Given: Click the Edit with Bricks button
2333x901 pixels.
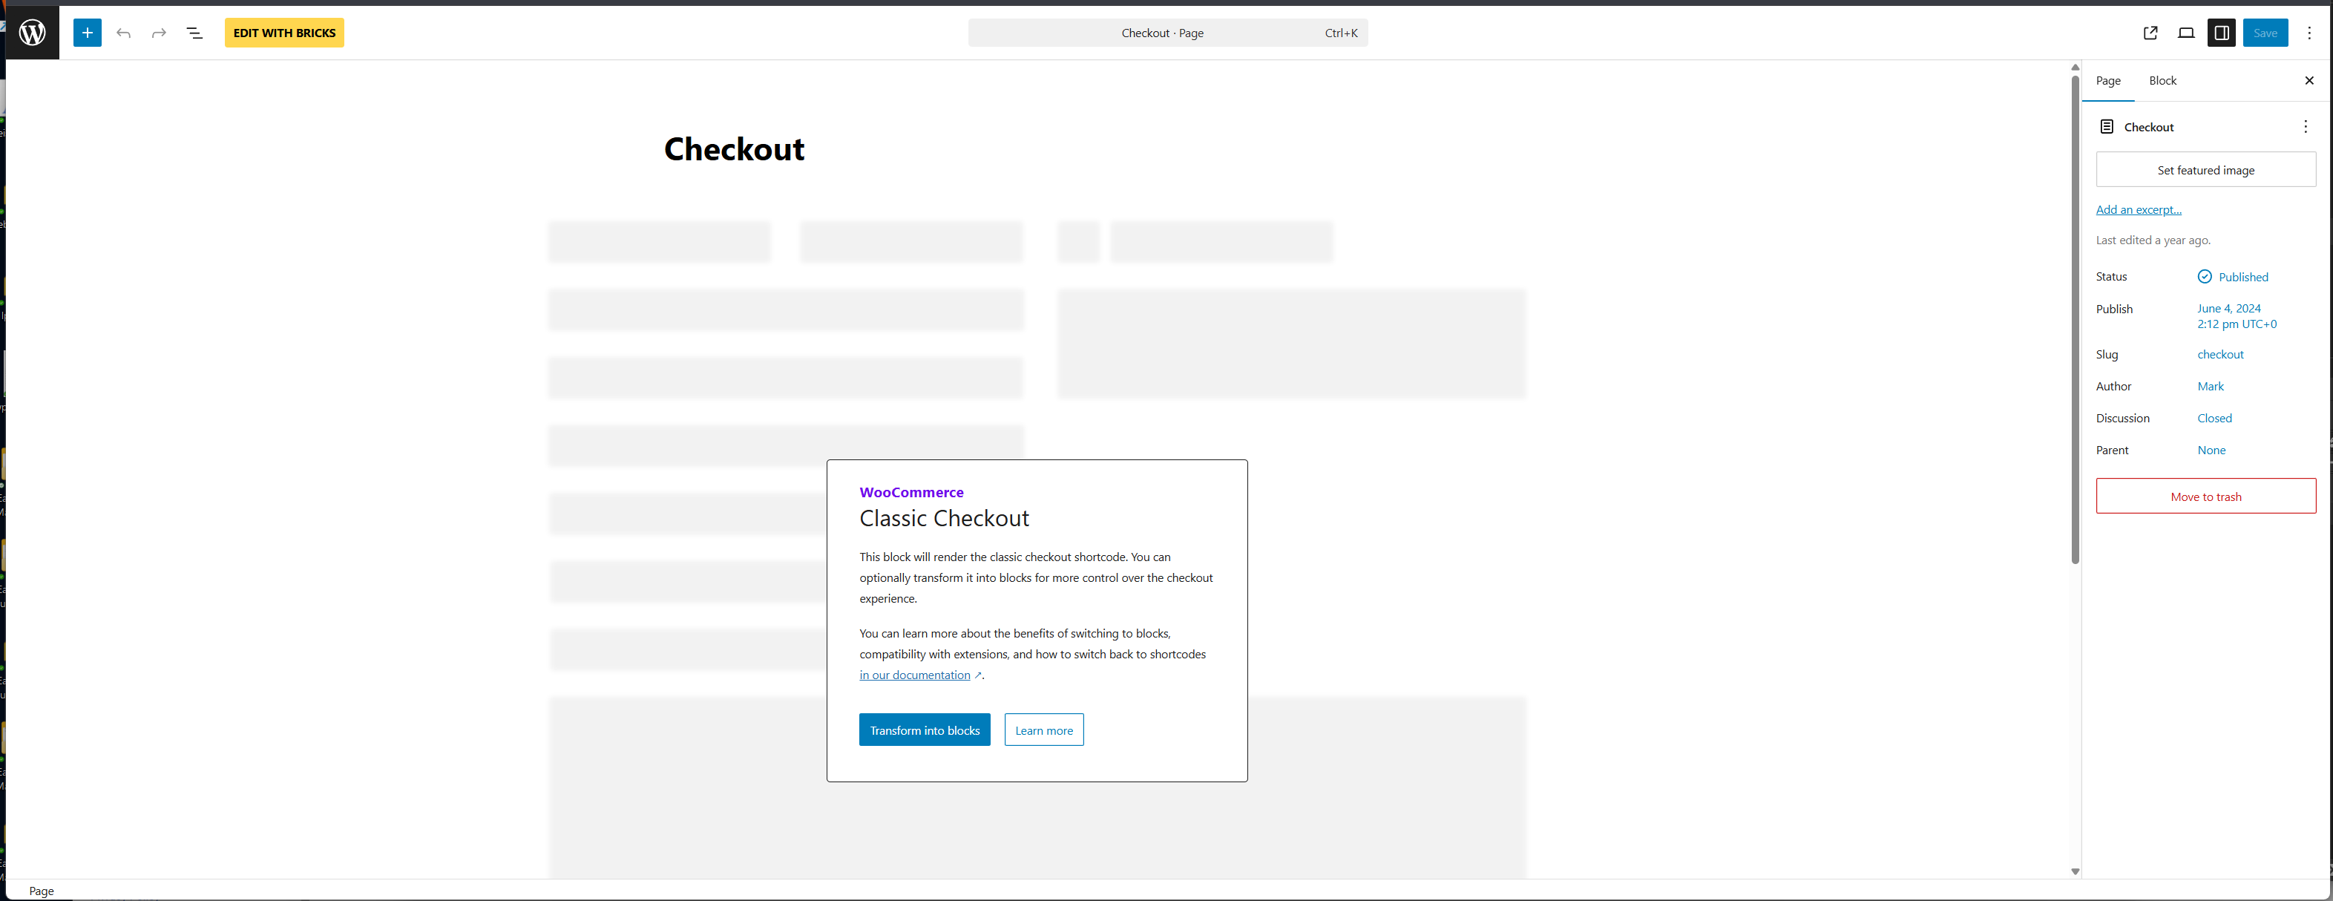Looking at the screenshot, I should pos(284,33).
